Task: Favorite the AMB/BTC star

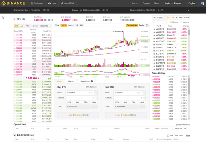Action: click(x=154, y=38)
